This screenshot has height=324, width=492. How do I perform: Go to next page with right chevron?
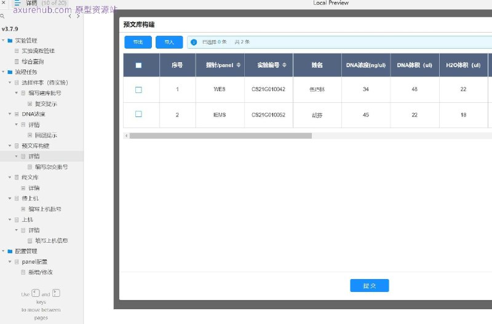[78, 16]
